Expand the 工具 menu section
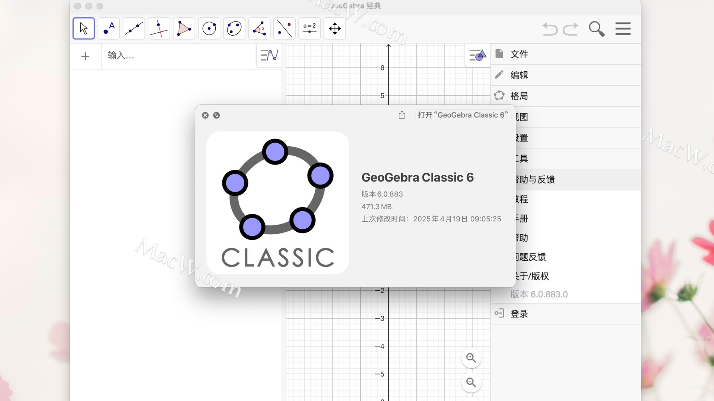Screen dimensions: 714x401 578,159
